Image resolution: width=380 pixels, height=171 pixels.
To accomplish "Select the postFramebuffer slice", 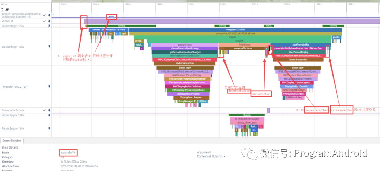I will coord(301,45).
